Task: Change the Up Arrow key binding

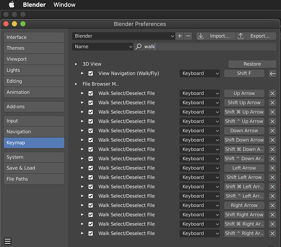Action: point(244,94)
